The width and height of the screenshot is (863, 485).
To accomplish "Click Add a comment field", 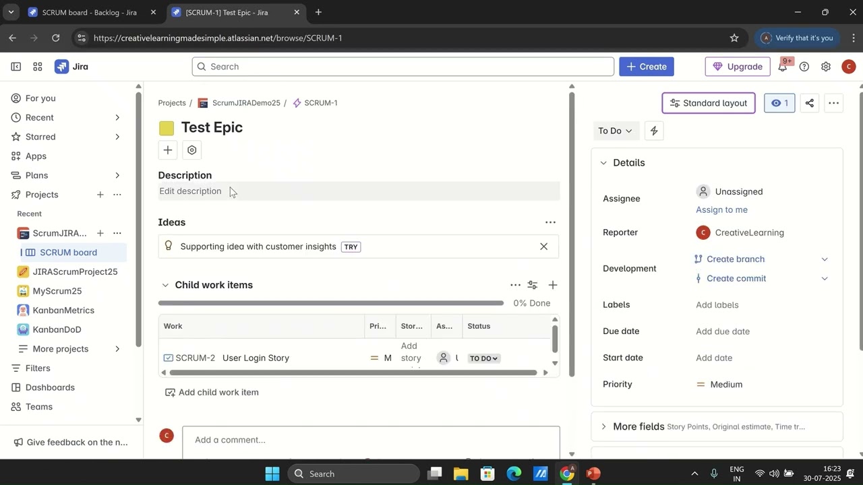I will (371, 441).
